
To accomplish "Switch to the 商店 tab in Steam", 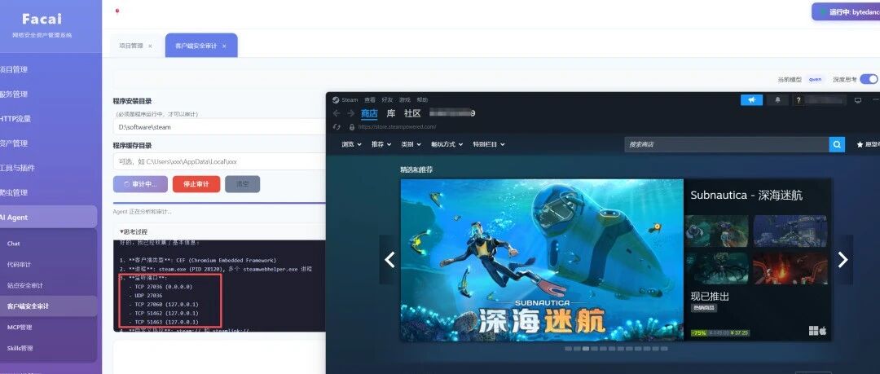I will (x=369, y=113).
